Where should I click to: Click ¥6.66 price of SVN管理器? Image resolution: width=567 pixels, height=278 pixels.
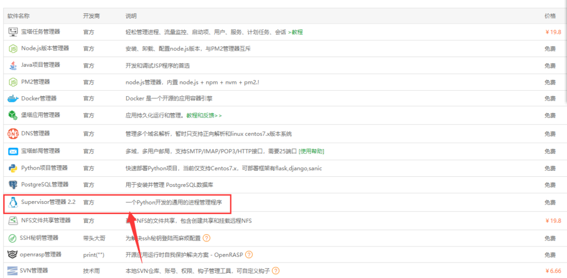coord(553,270)
